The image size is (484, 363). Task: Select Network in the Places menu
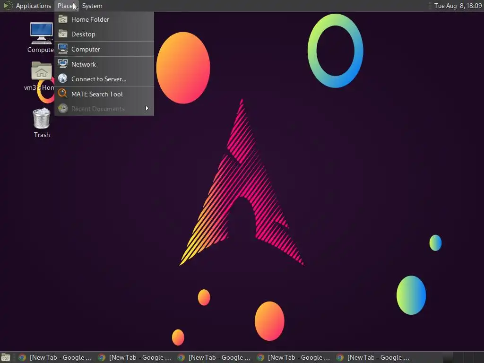pyautogui.click(x=104, y=64)
